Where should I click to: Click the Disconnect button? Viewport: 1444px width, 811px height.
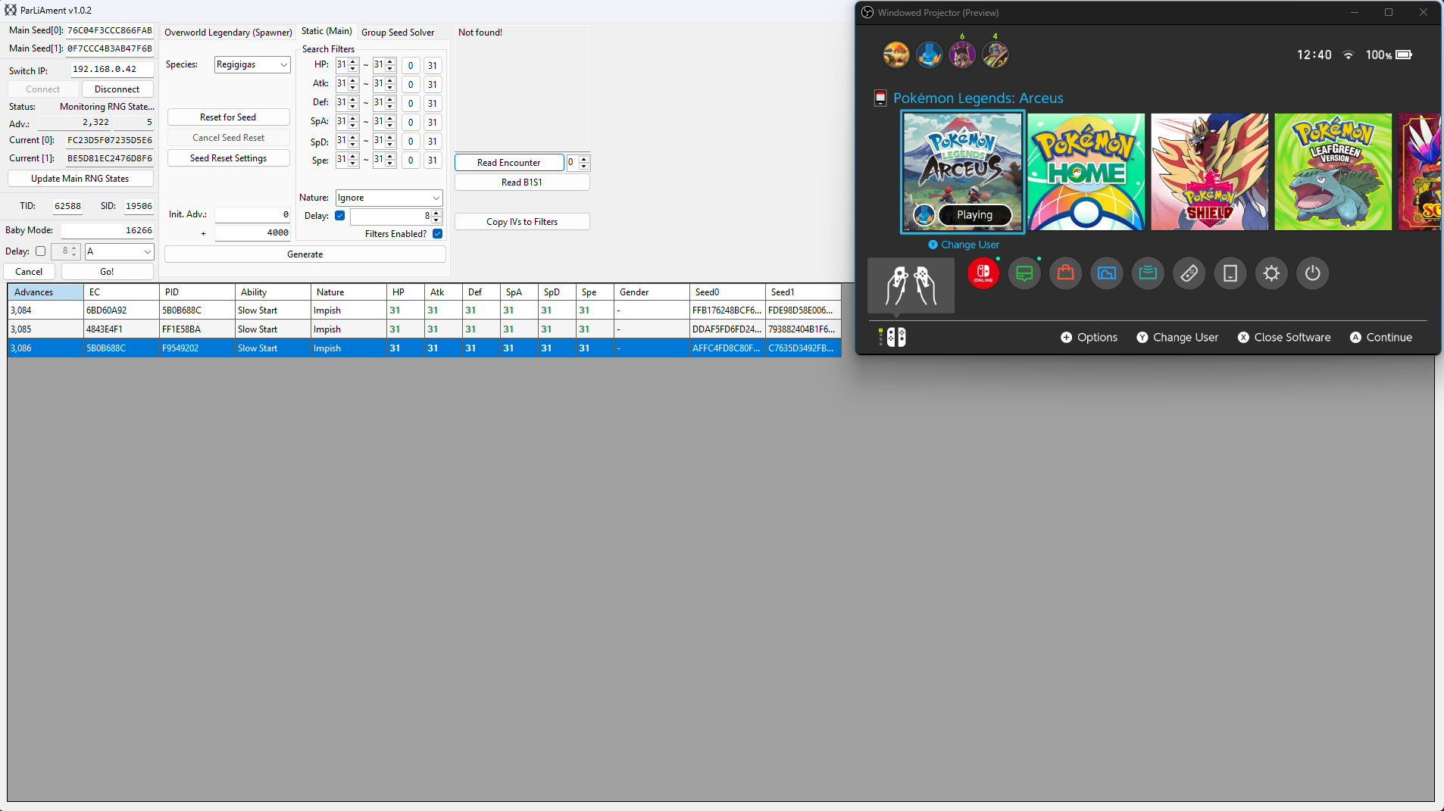pos(117,89)
